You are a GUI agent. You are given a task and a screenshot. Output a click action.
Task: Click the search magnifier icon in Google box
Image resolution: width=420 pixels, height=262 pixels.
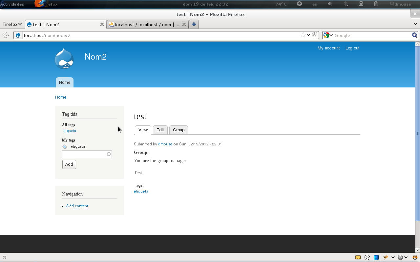click(415, 35)
